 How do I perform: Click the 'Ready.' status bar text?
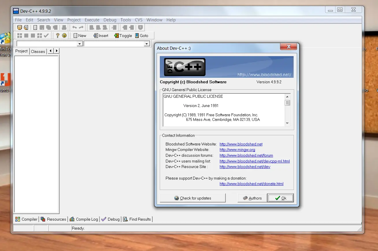pos(78,228)
